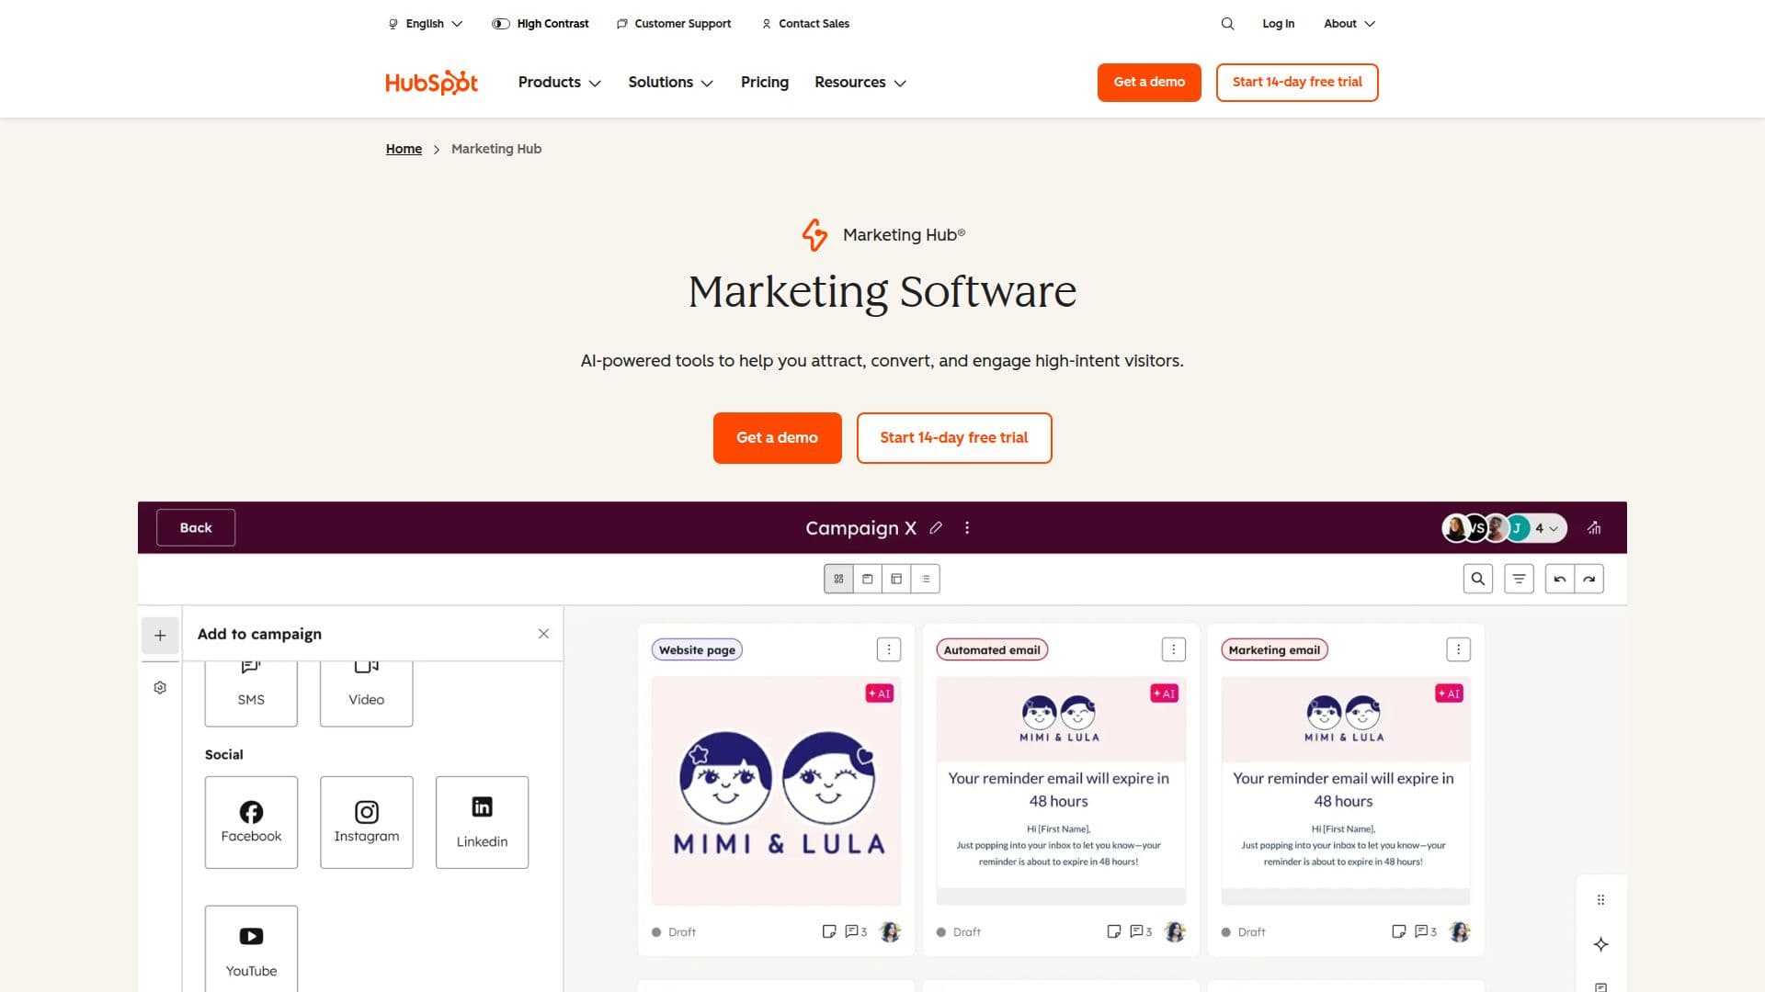Click the redo arrow icon
This screenshot has width=1765, height=992.
[1589, 579]
